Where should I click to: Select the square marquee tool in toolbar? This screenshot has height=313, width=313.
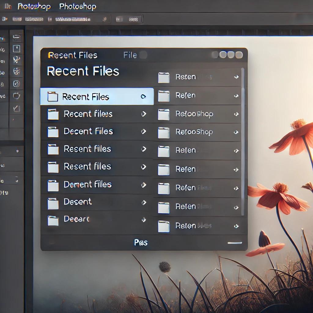click(x=17, y=49)
